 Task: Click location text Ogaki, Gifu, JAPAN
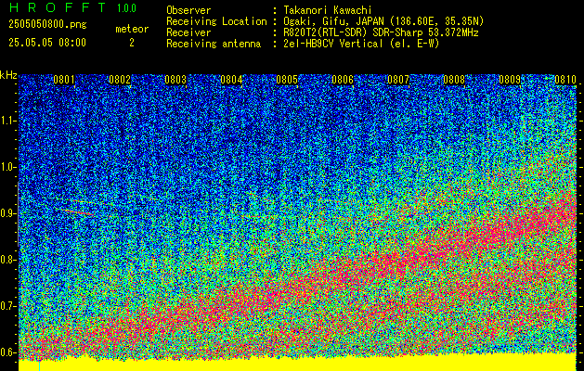pyautogui.click(x=336, y=21)
